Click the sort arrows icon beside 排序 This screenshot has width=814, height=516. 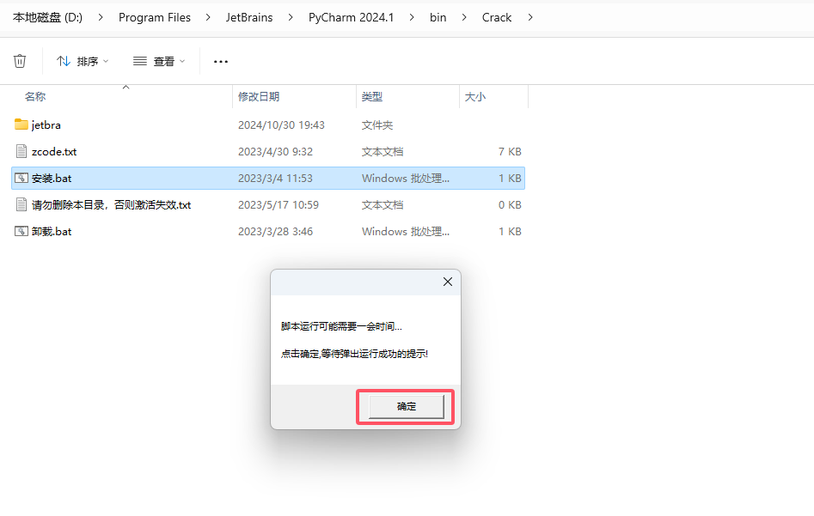[64, 61]
